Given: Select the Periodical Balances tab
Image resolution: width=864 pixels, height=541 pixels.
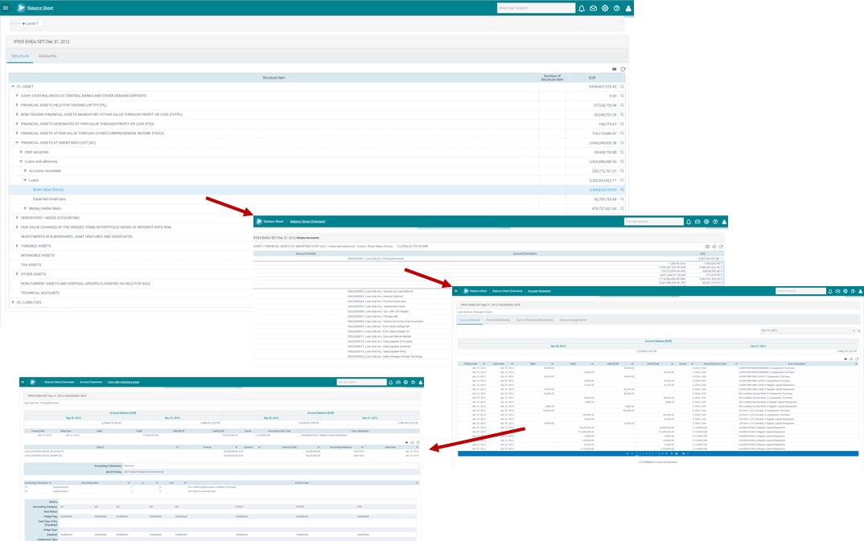Looking at the screenshot, I should (x=498, y=320).
